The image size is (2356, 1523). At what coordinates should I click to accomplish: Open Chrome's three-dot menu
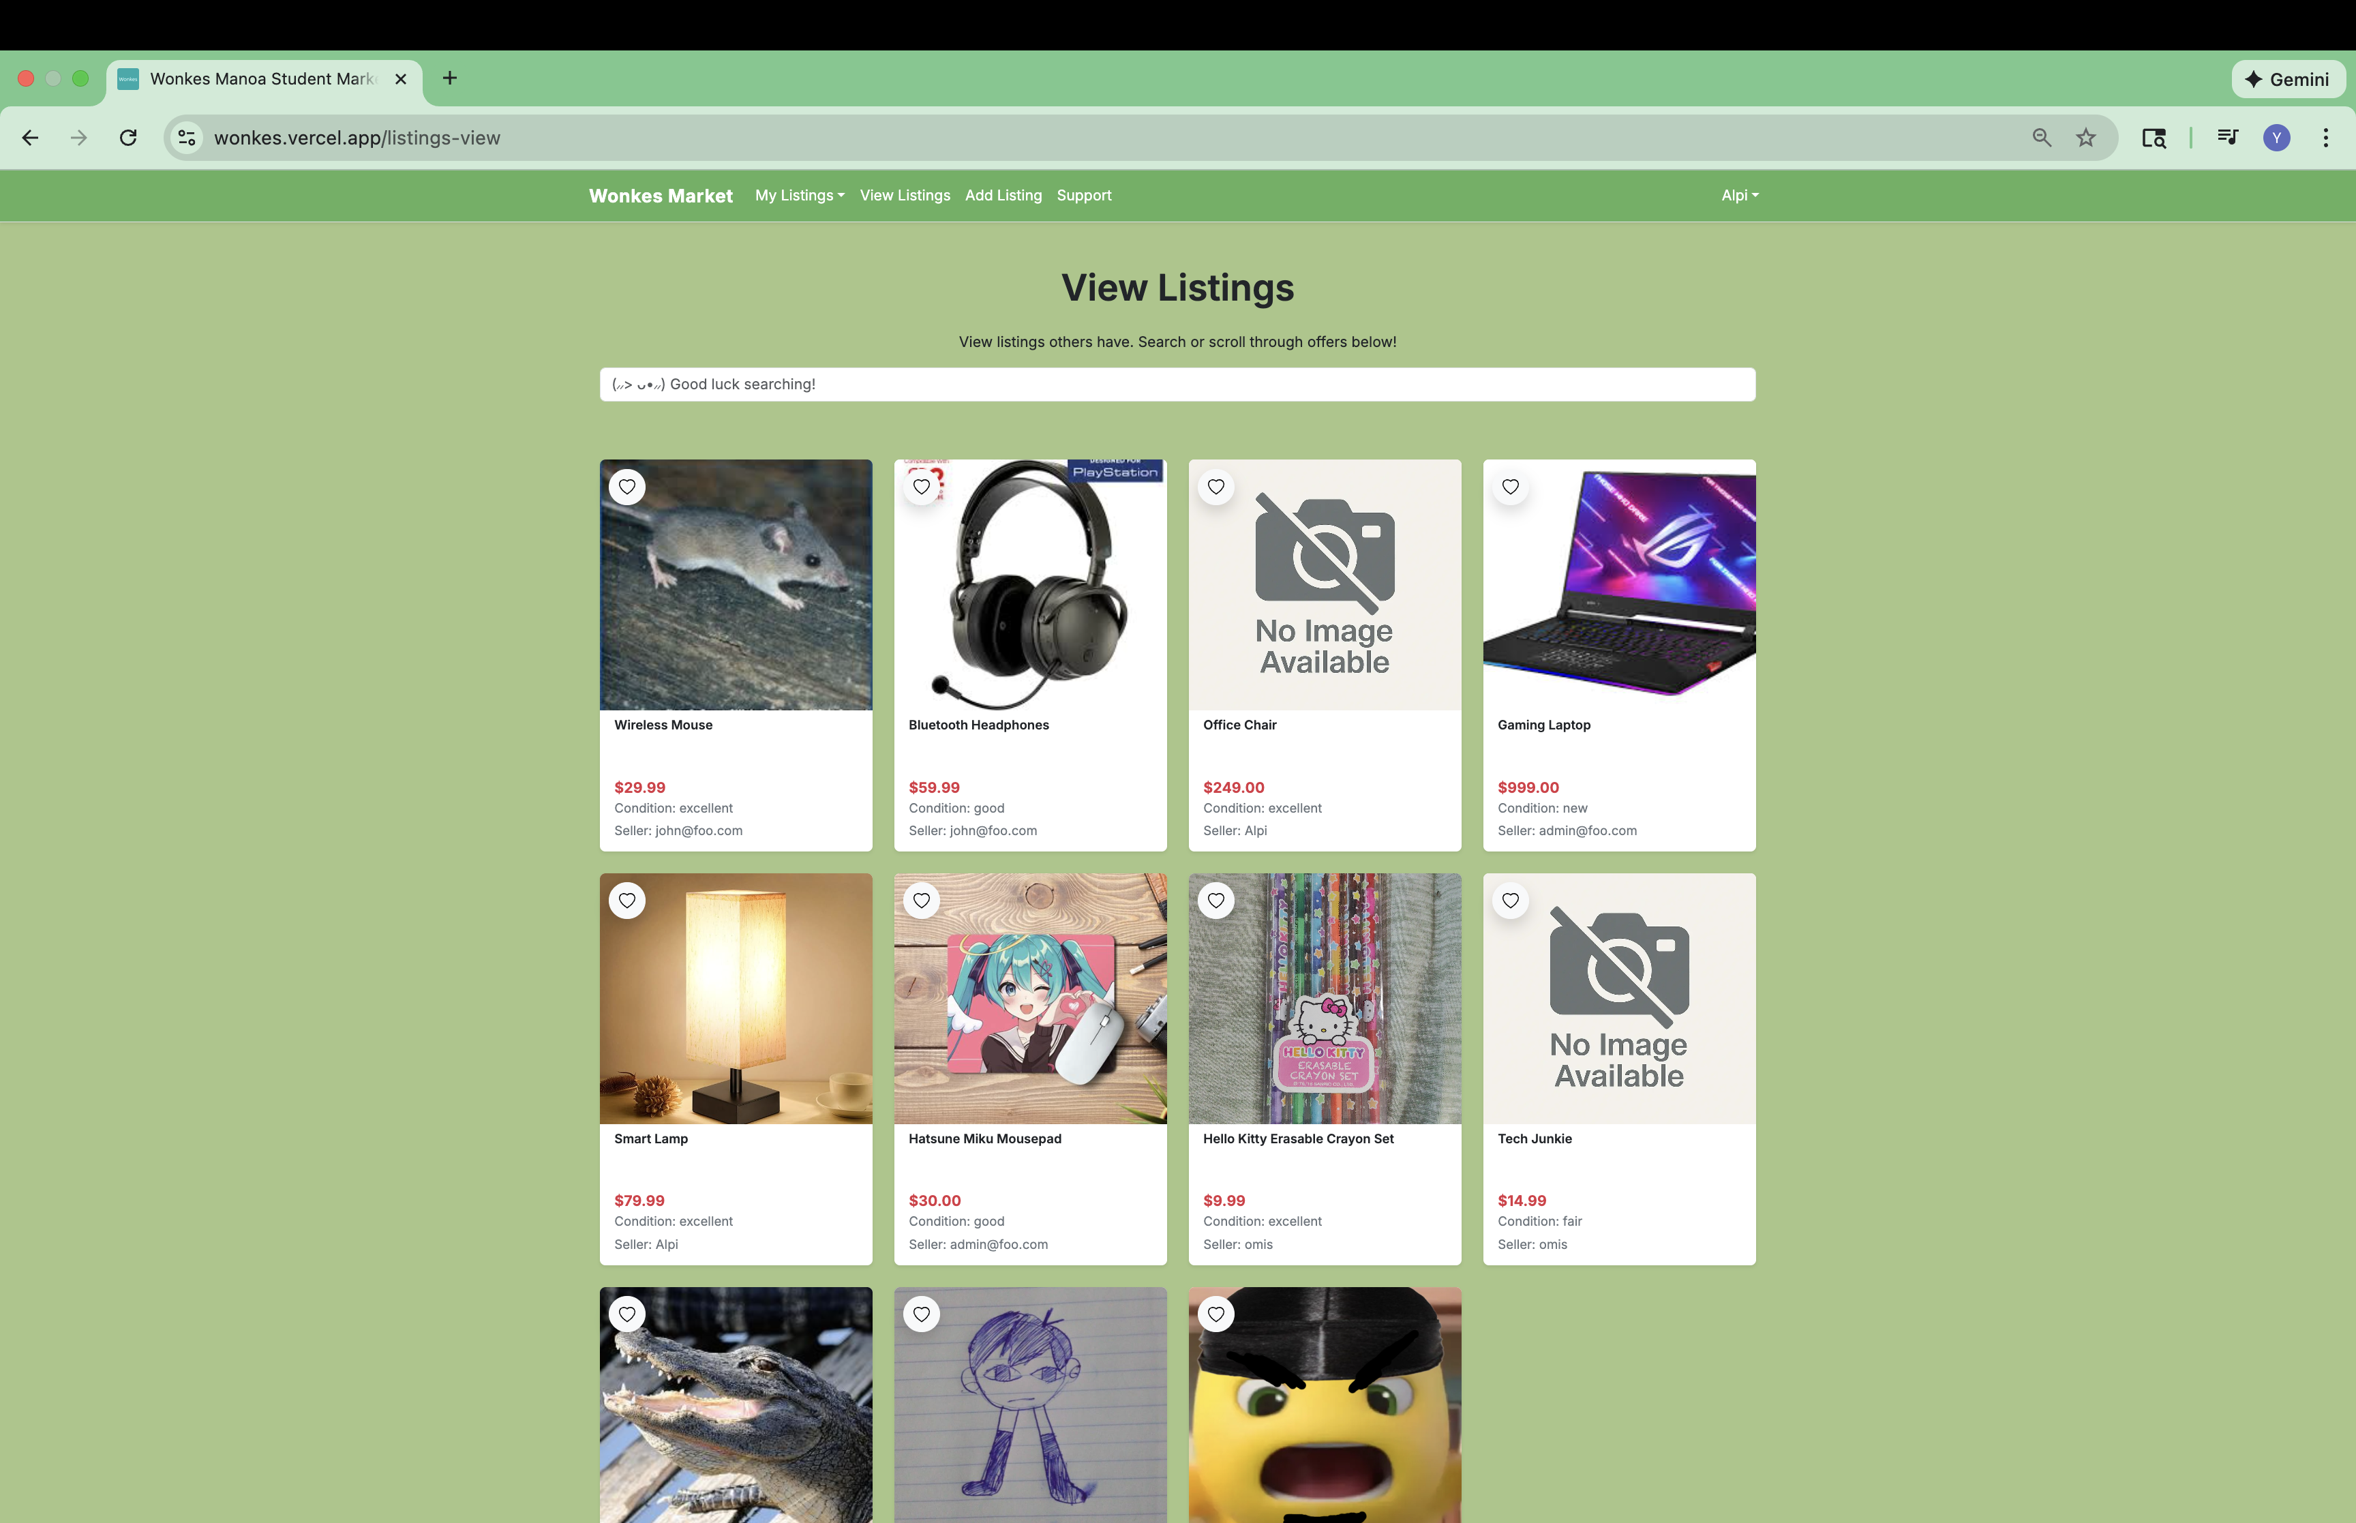(x=2325, y=138)
